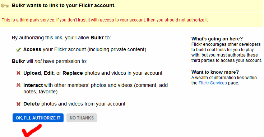Click the "Delete photos and videos" permission text
264x137 pixels.
(74, 104)
